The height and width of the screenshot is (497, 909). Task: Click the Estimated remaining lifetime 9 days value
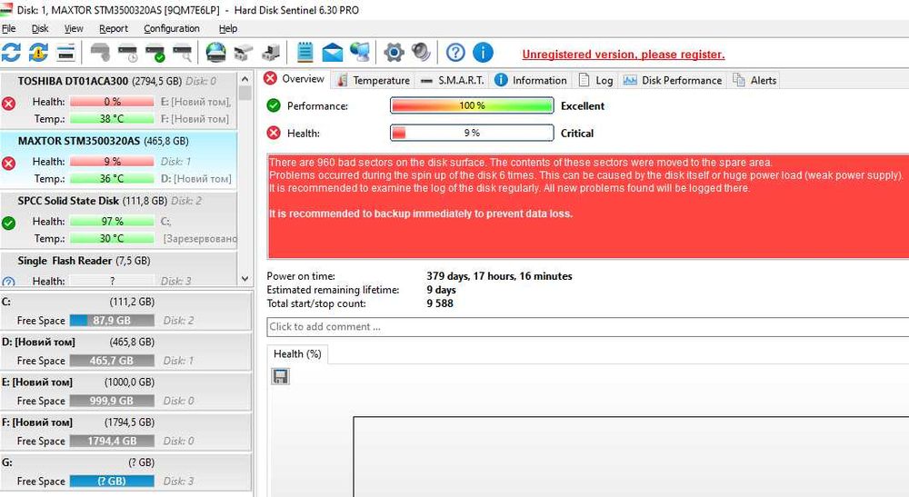(441, 290)
